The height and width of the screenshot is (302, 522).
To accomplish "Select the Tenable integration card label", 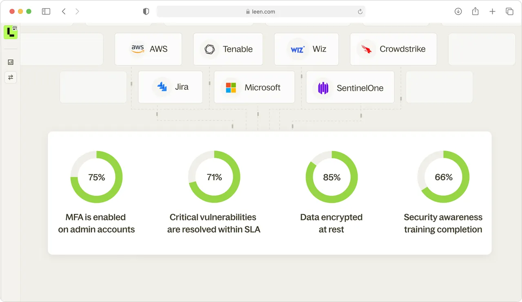I will pyautogui.click(x=238, y=49).
